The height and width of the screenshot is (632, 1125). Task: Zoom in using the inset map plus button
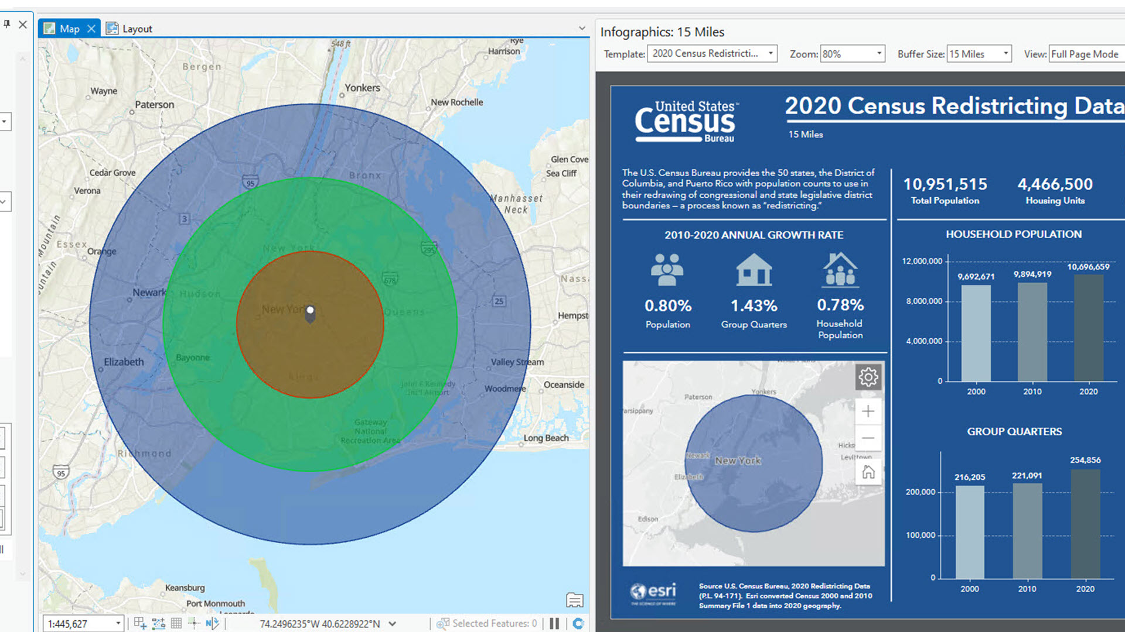click(868, 411)
